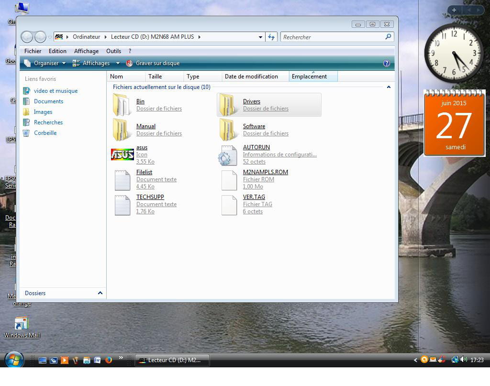Select the AUTORUN configuration file icon
The width and height of the screenshot is (490, 386).
point(227,155)
